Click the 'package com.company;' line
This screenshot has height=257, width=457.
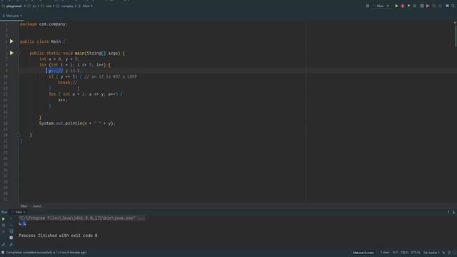tap(44, 24)
